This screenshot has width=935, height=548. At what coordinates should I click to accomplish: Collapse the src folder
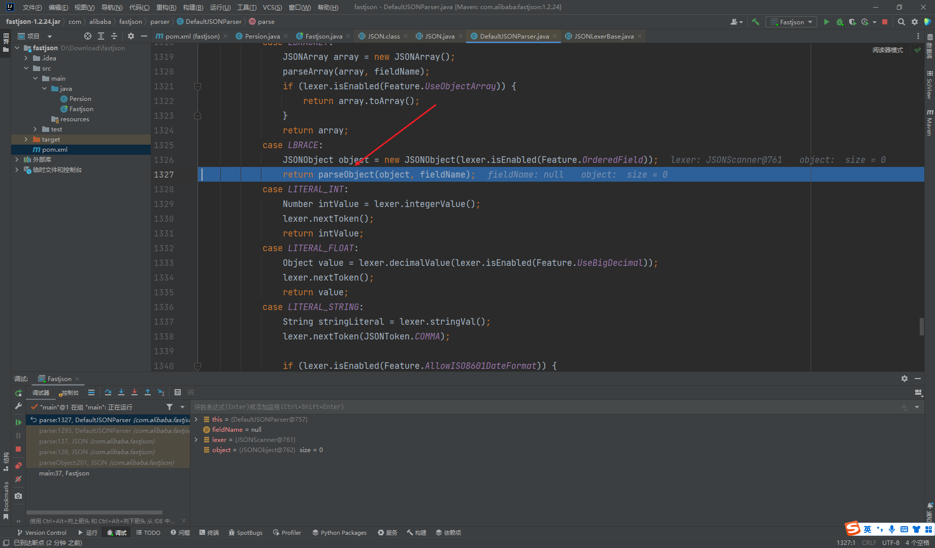tap(26, 68)
